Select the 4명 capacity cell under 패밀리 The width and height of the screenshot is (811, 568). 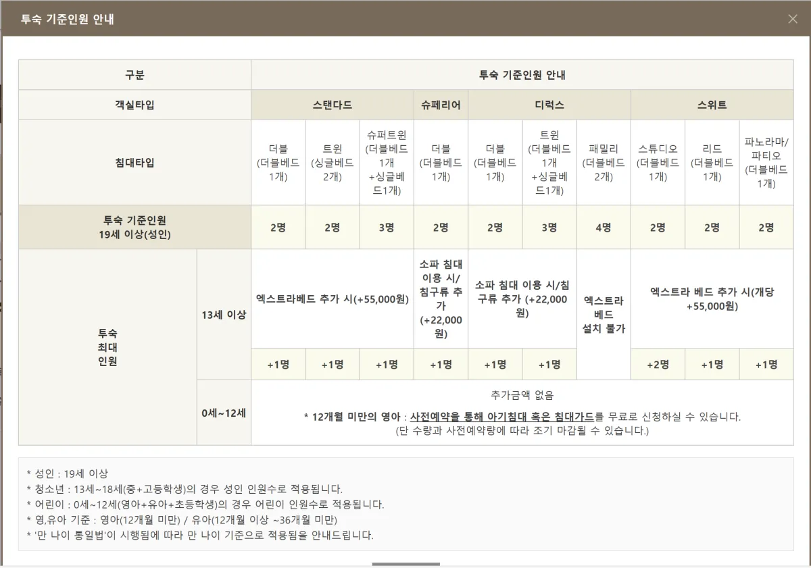pyautogui.click(x=604, y=228)
